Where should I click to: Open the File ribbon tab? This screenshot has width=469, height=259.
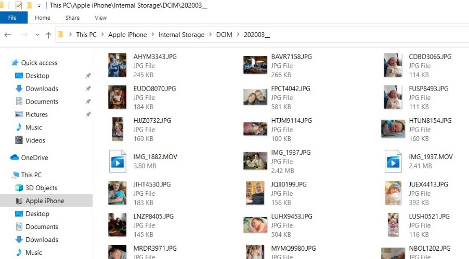point(12,18)
